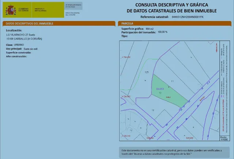Click parcel number 13 on the map
Screen dimensions: 234x159
coord(153,110)
